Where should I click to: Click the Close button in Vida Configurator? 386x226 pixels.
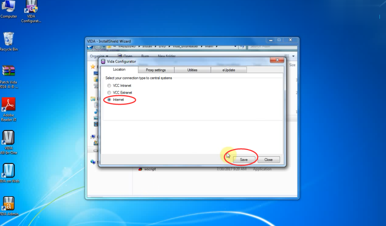click(x=268, y=160)
